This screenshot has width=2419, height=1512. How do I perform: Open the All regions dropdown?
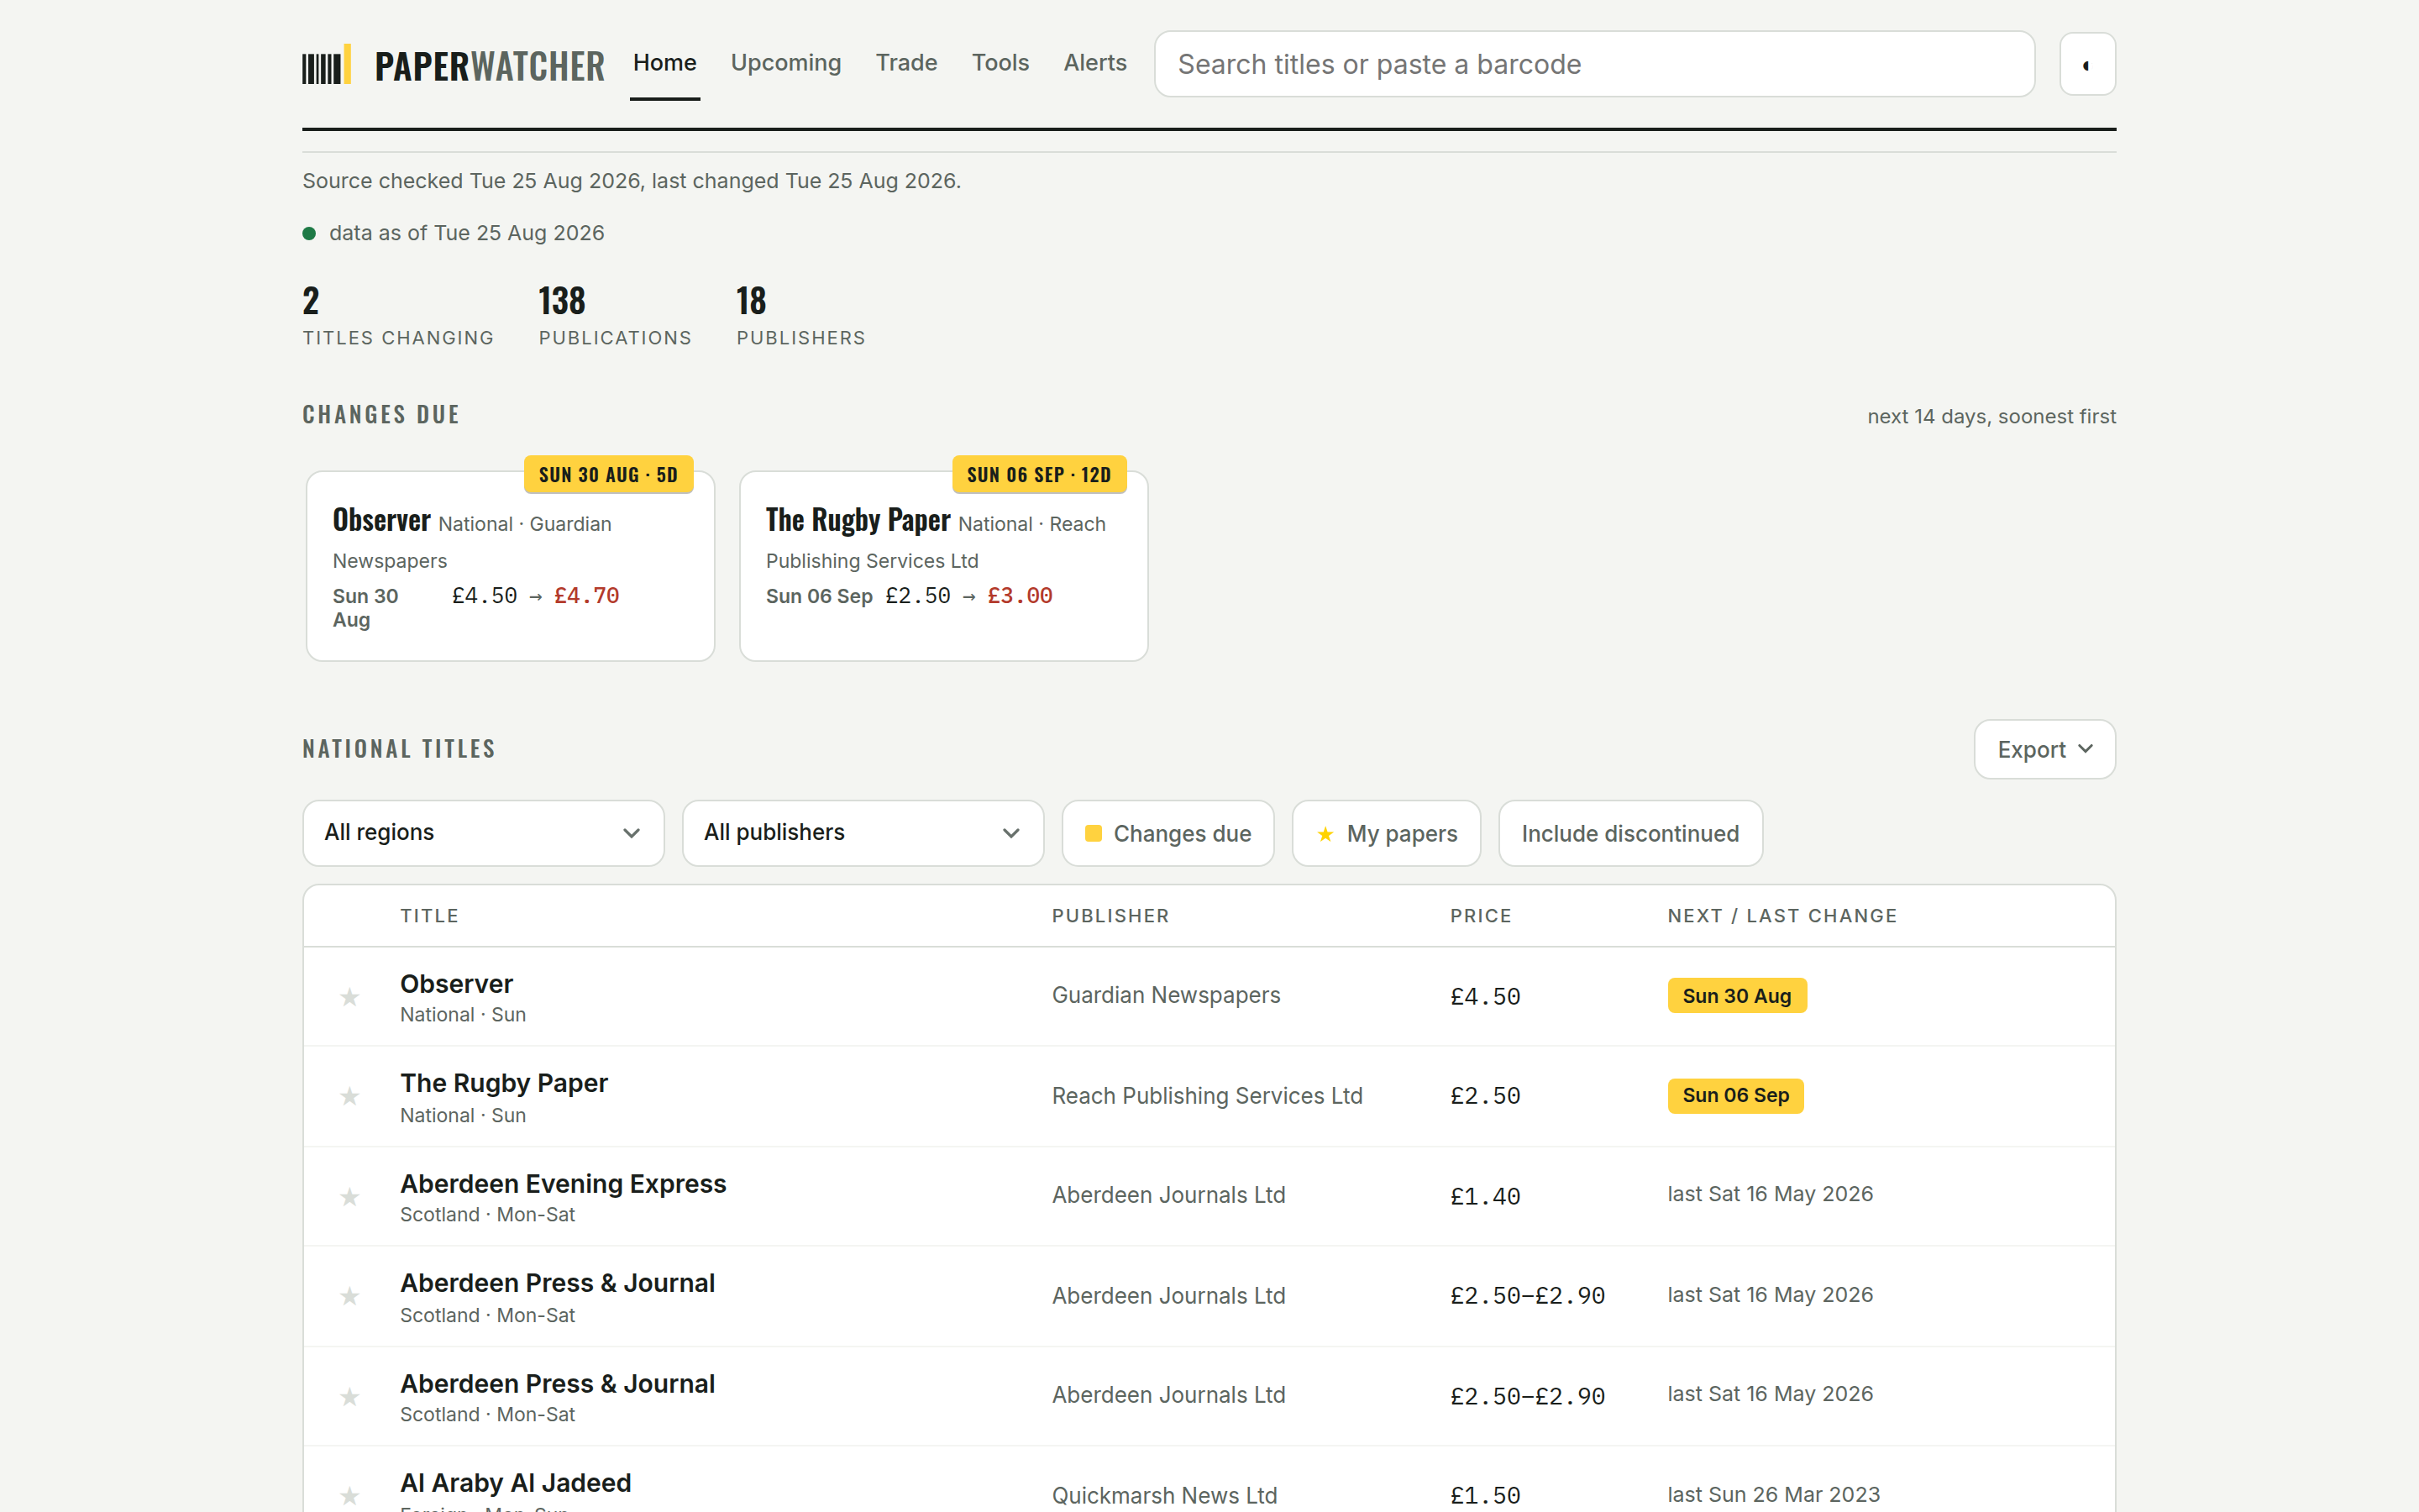click(x=484, y=833)
